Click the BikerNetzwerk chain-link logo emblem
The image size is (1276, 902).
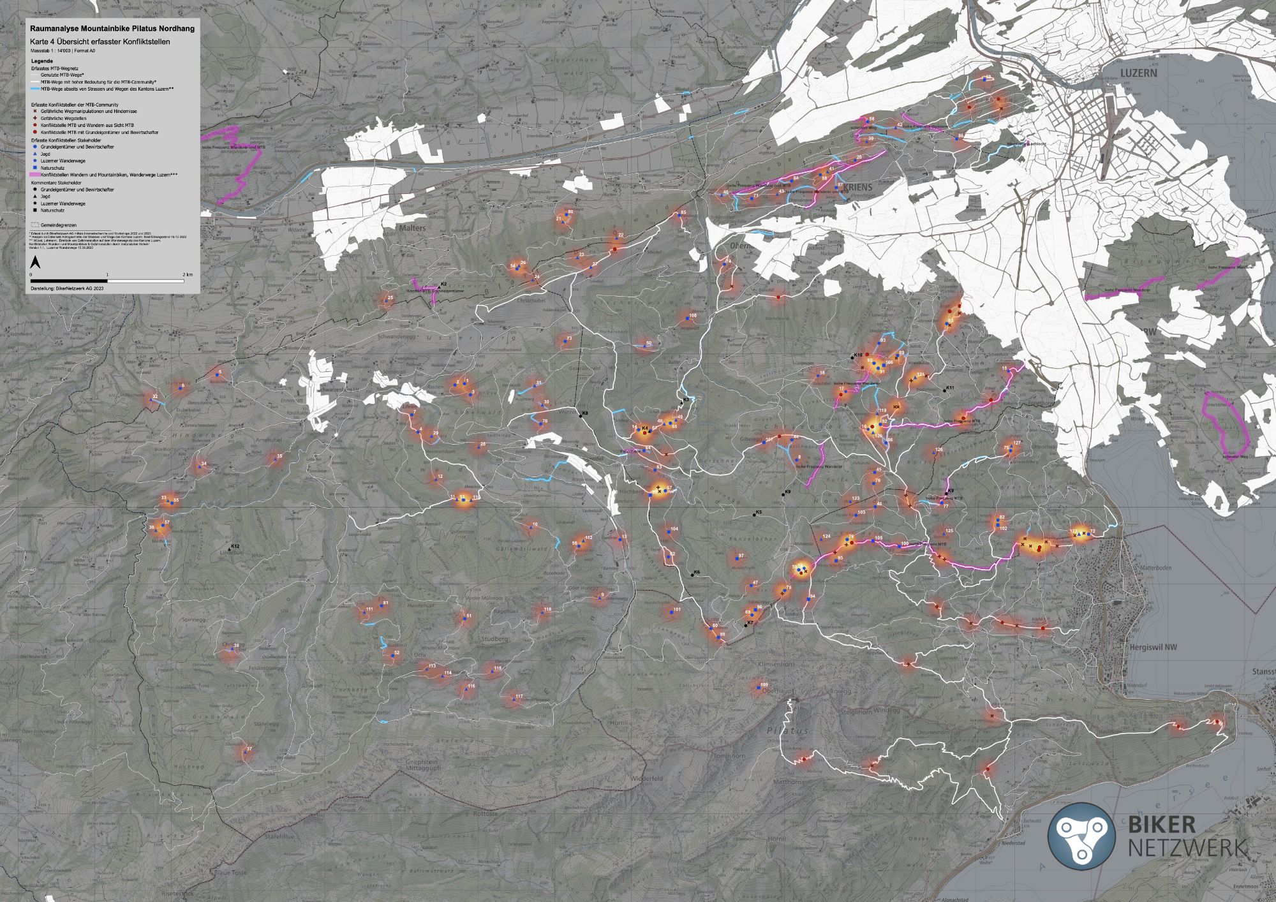pyautogui.click(x=1081, y=836)
